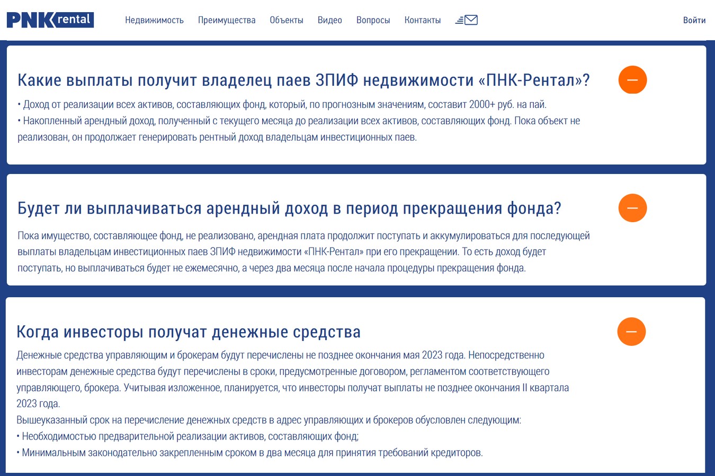Navigate to the Вопросы section
Screen dimensions: 715x476
pos(373,20)
